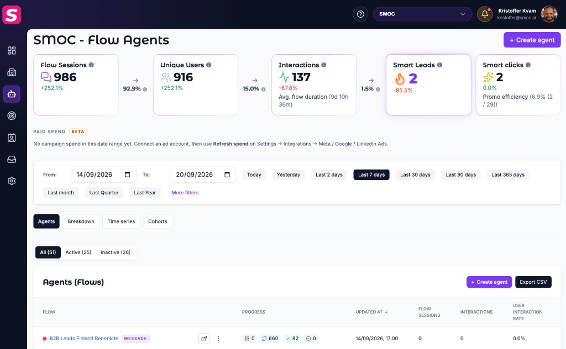Click the SMOC logo in the sidebar
The width and height of the screenshot is (566, 349).
[12, 15]
